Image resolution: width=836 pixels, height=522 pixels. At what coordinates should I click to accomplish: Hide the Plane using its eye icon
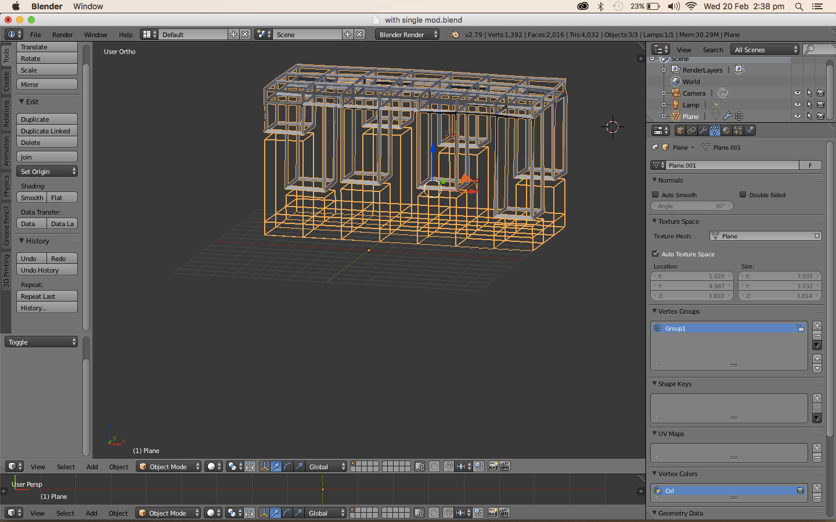click(798, 116)
